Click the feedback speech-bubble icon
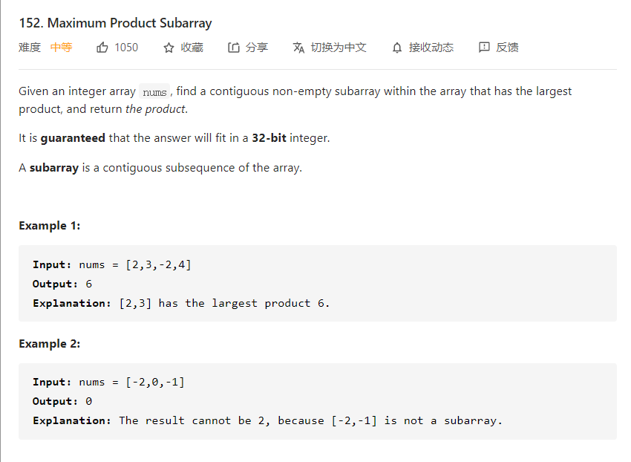The height and width of the screenshot is (462, 631). click(x=484, y=48)
